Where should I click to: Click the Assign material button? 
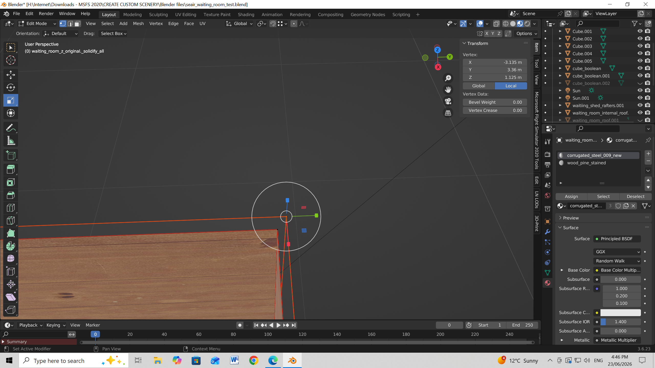click(x=571, y=197)
